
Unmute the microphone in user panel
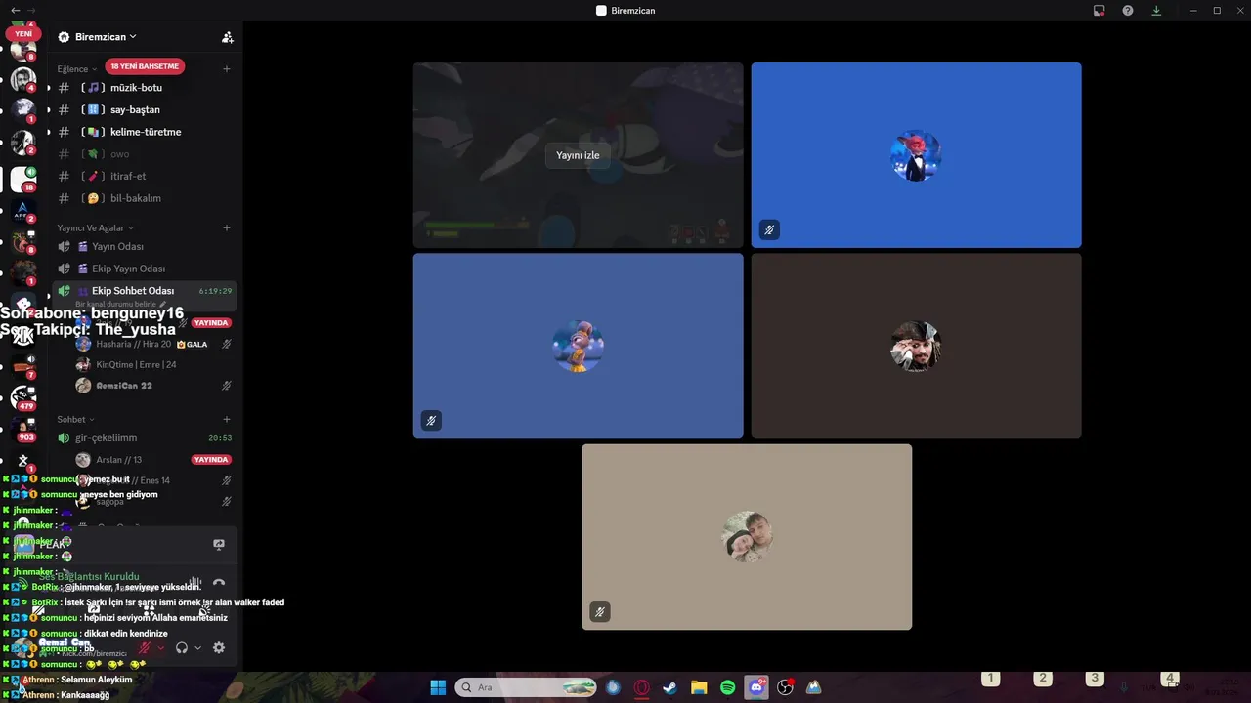coord(145,647)
